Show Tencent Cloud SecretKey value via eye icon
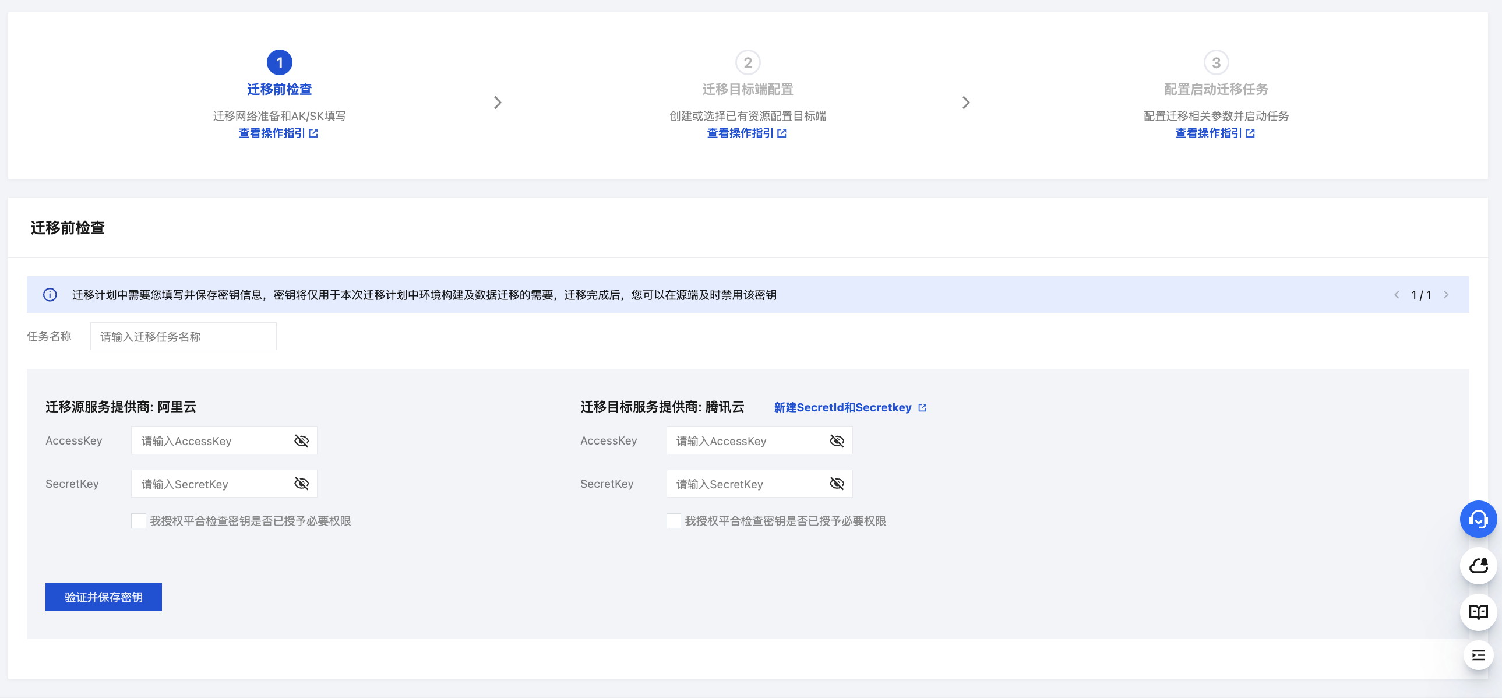The width and height of the screenshot is (1502, 698). tap(837, 484)
